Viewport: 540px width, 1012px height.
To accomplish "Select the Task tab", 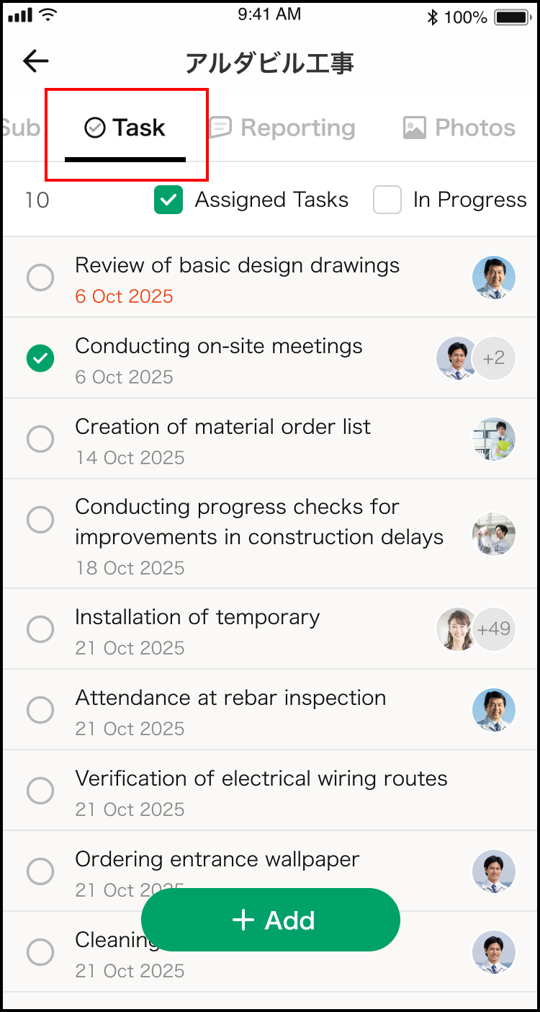I will 126,128.
